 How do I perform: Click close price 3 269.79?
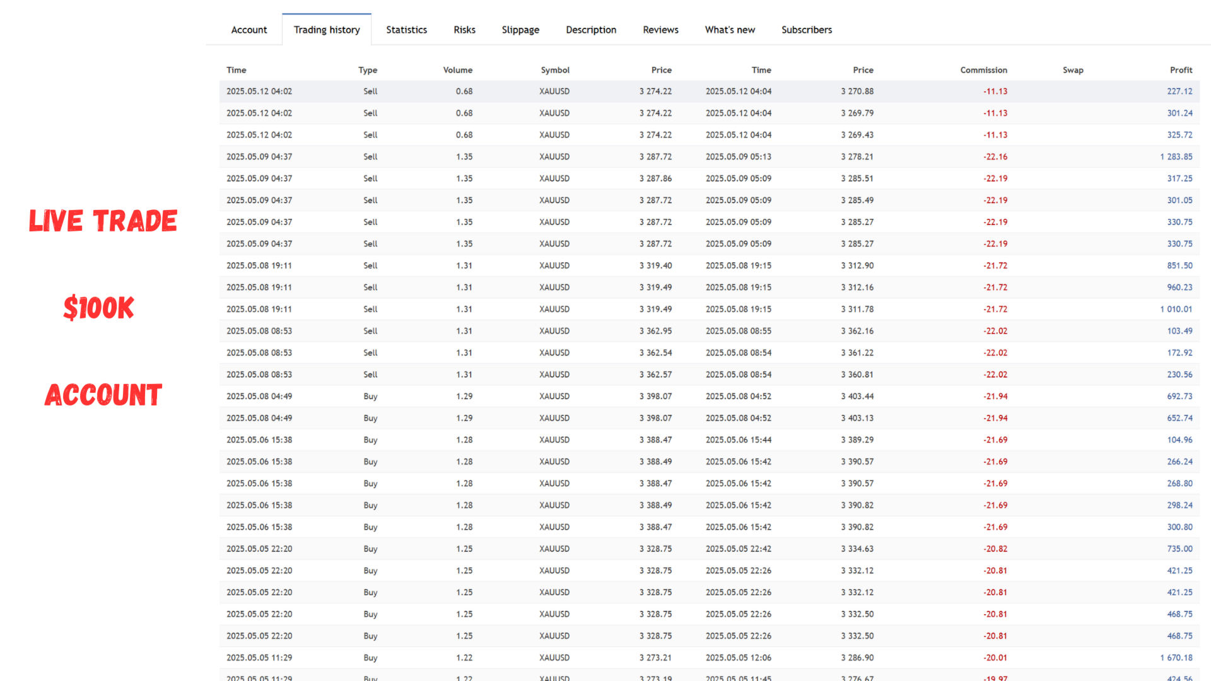tap(857, 113)
